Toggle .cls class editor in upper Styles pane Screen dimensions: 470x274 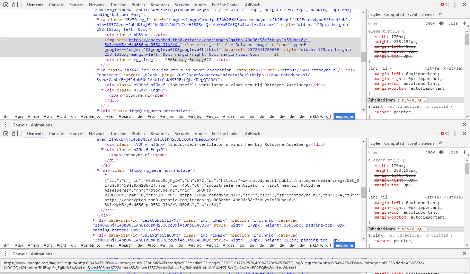[x=453, y=23]
